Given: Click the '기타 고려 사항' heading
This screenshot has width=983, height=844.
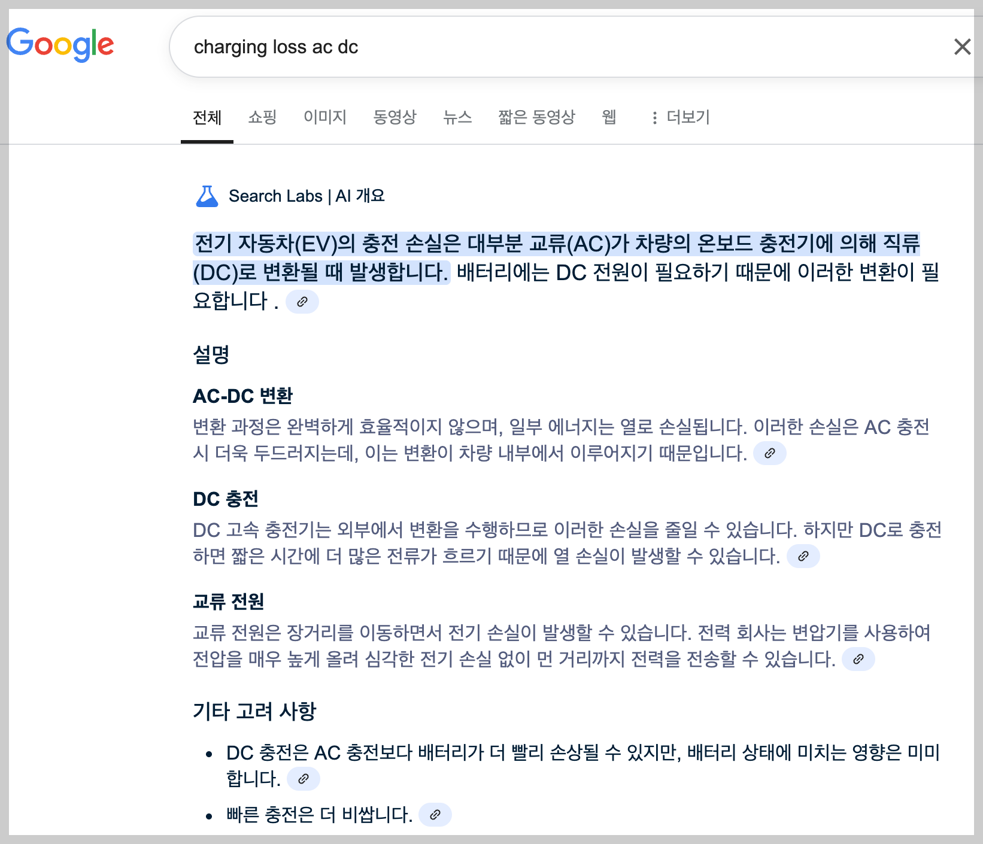Looking at the screenshot, I should 254,711.
